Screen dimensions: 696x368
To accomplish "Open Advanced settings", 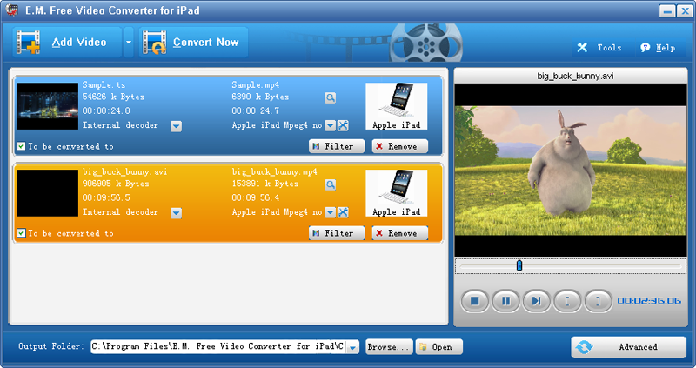I will click(628, 347).
